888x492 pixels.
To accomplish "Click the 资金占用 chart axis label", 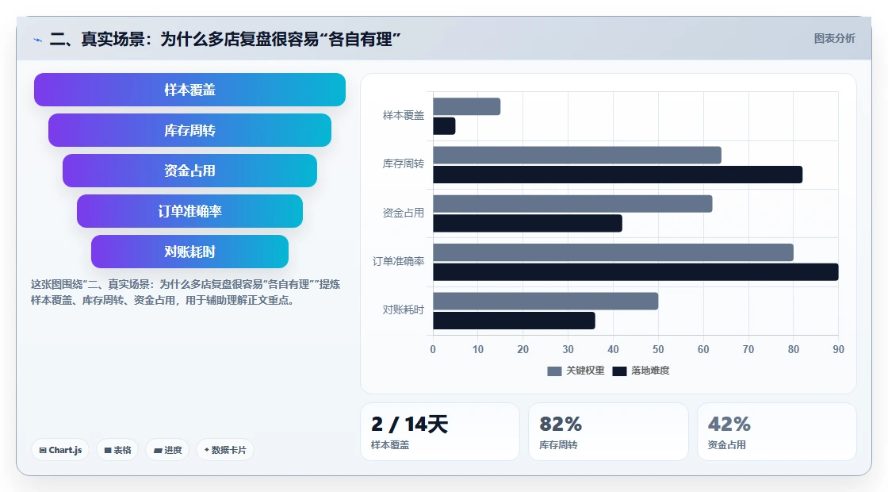I will click(404, 213).
